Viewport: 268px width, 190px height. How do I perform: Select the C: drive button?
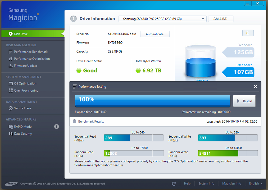coord(248,33)
